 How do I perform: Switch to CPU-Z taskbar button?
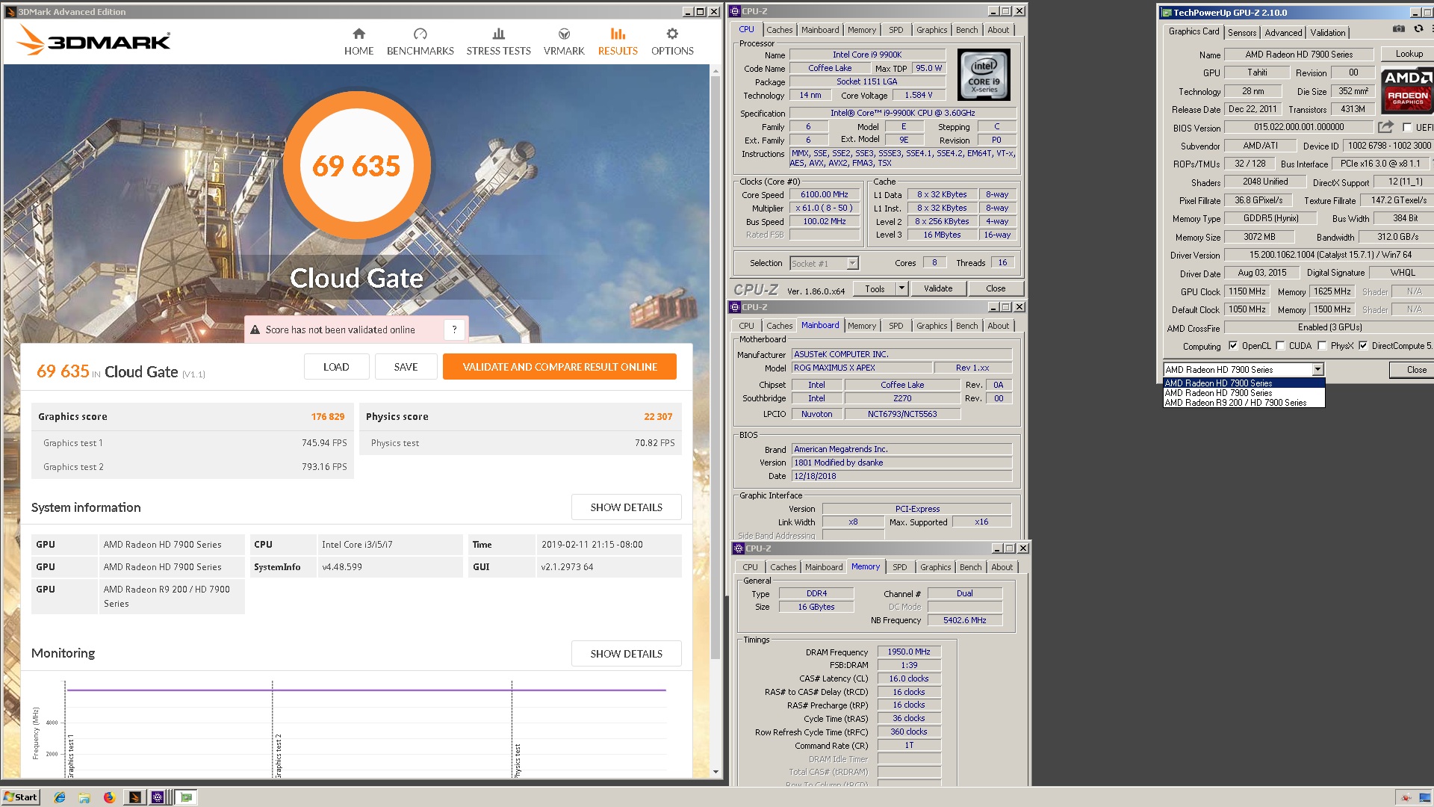[x=158, y=797]
